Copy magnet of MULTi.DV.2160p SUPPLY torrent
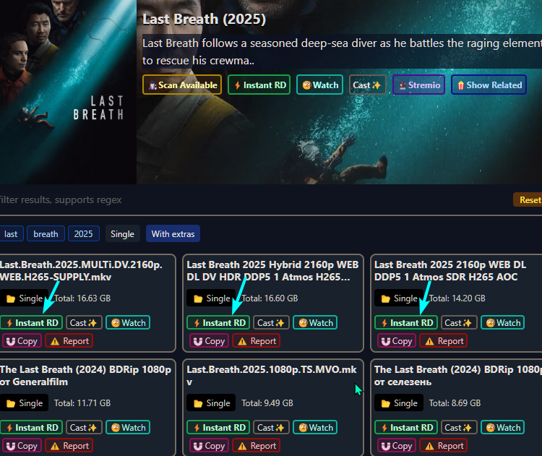542x456 pixels. [22, 341]
